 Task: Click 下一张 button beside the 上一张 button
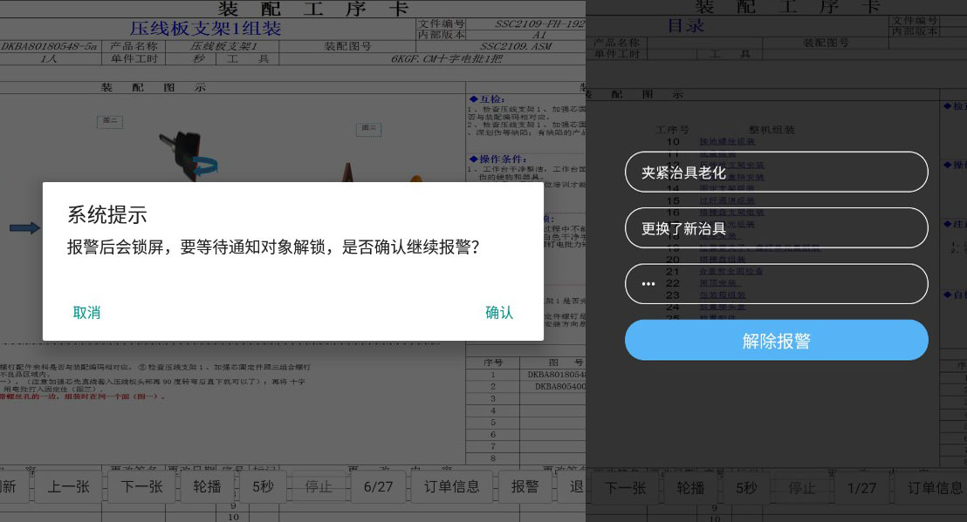(x=142, y=486)
